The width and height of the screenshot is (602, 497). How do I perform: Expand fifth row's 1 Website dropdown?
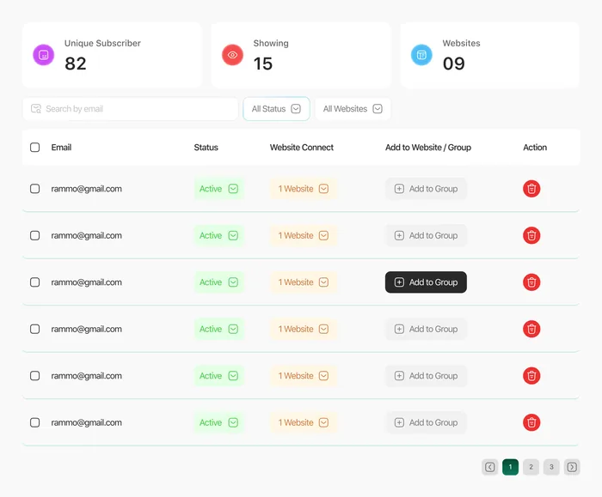304,375
